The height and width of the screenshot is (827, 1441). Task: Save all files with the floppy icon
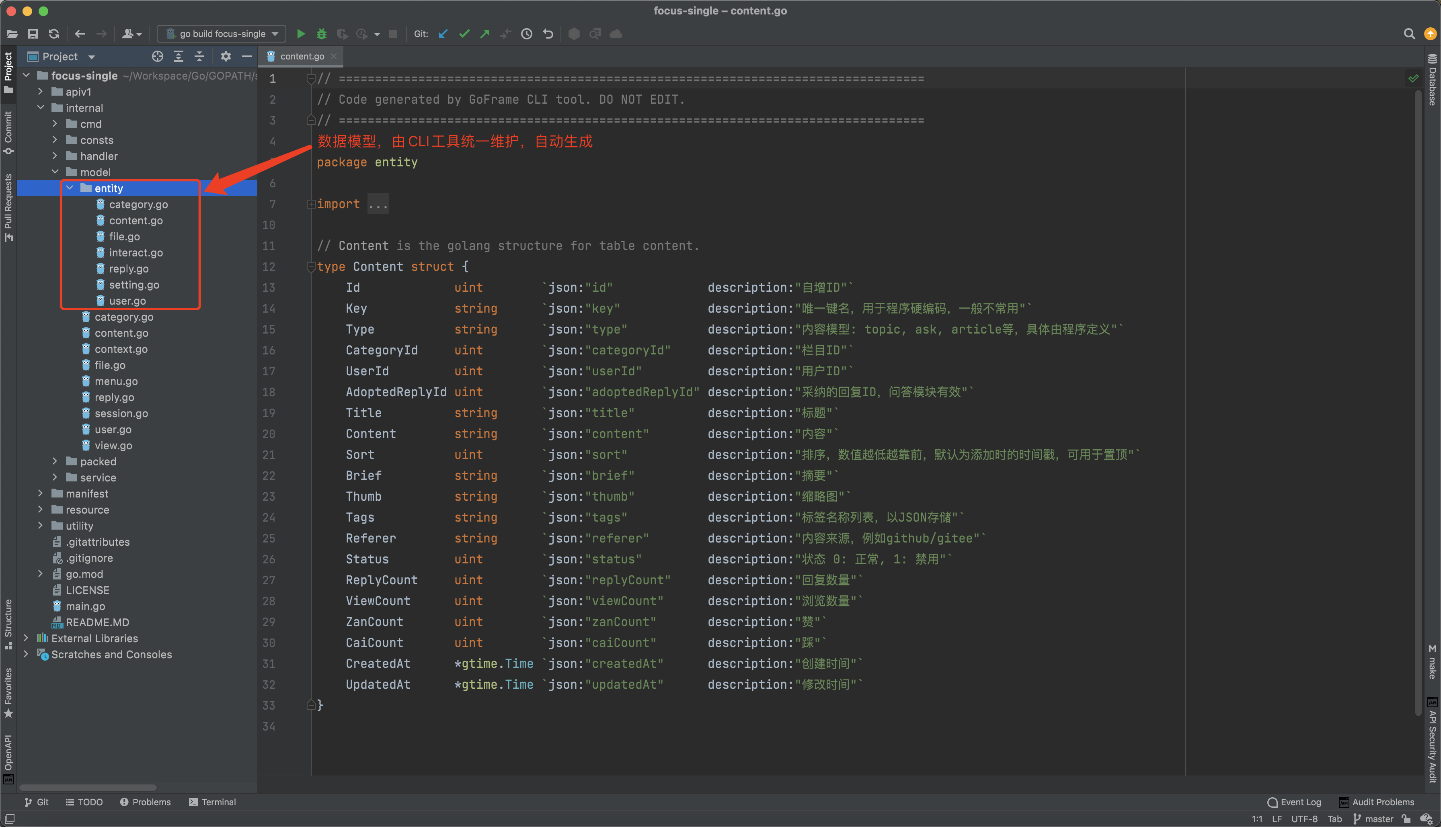[x=33, y=33]
